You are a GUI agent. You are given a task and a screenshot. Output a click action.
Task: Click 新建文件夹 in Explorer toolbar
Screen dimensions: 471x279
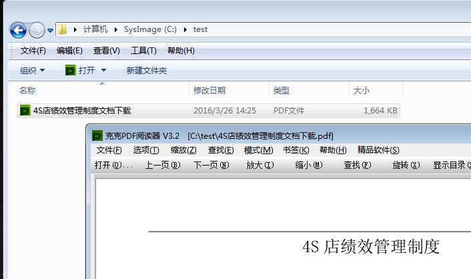coord(147,71)
